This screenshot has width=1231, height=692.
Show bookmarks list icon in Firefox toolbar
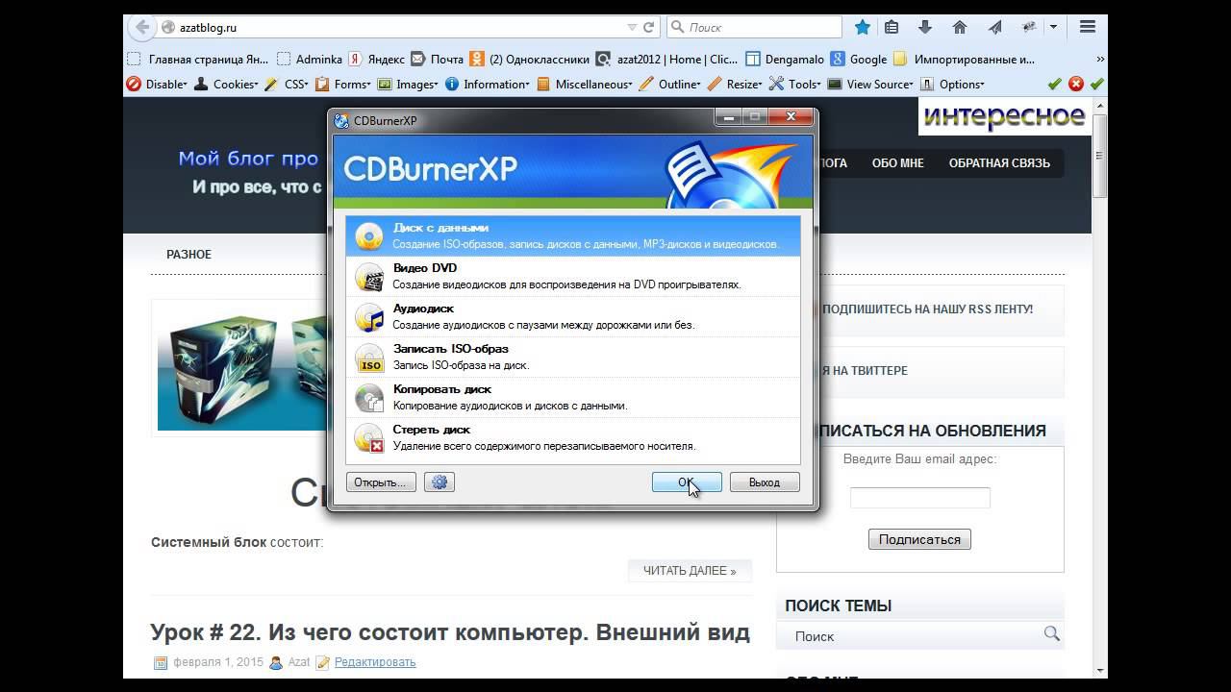892,27
